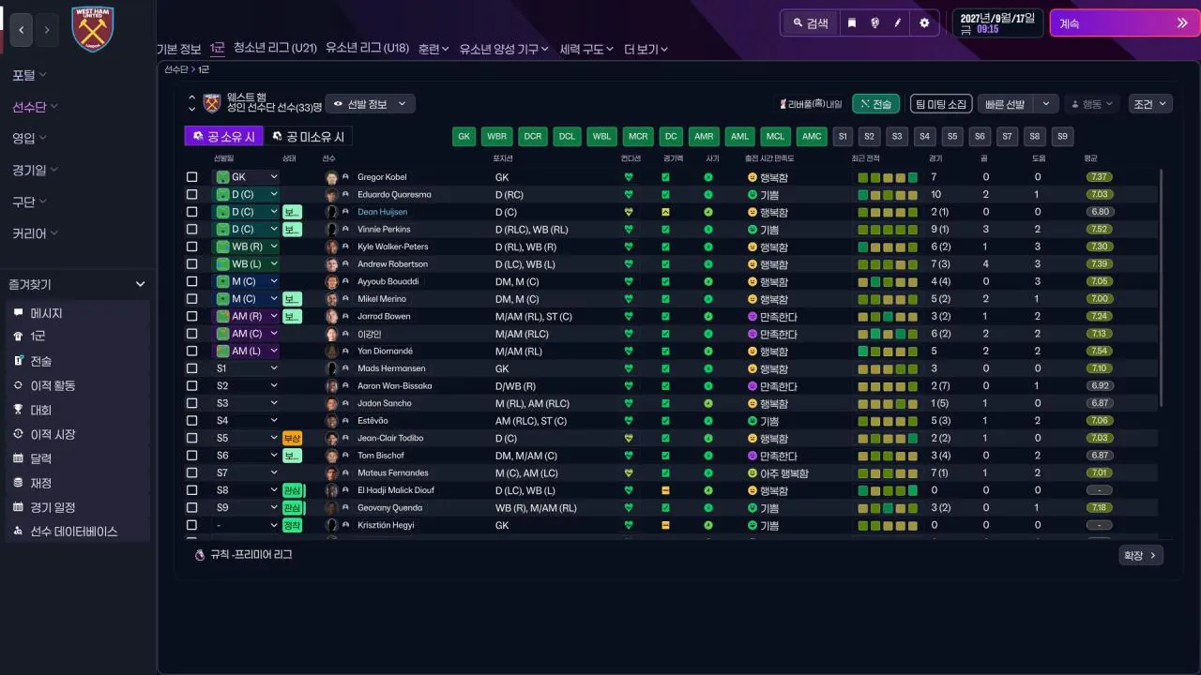Open the 달력 calendar shortcut

click(77, 458)
